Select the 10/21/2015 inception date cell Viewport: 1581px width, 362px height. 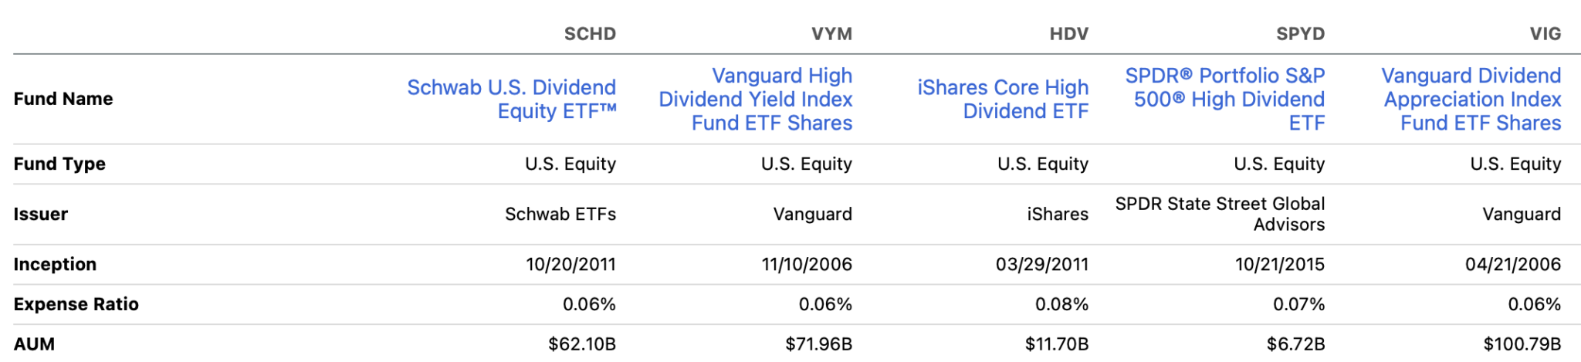[x=1279, y=264]
